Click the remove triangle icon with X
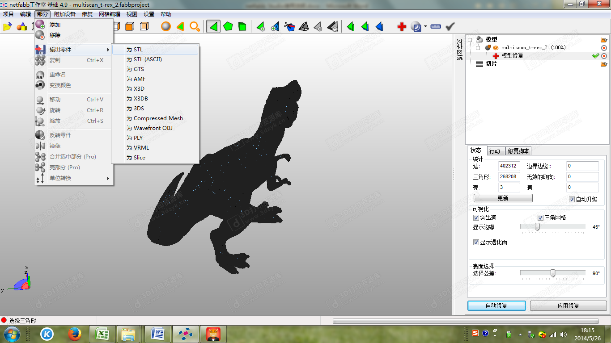Viewport: 611px width, 343px height. 318,26
